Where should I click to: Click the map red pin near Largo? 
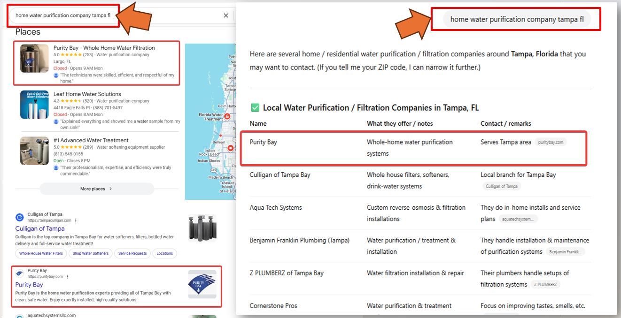(x=231, y=149)
